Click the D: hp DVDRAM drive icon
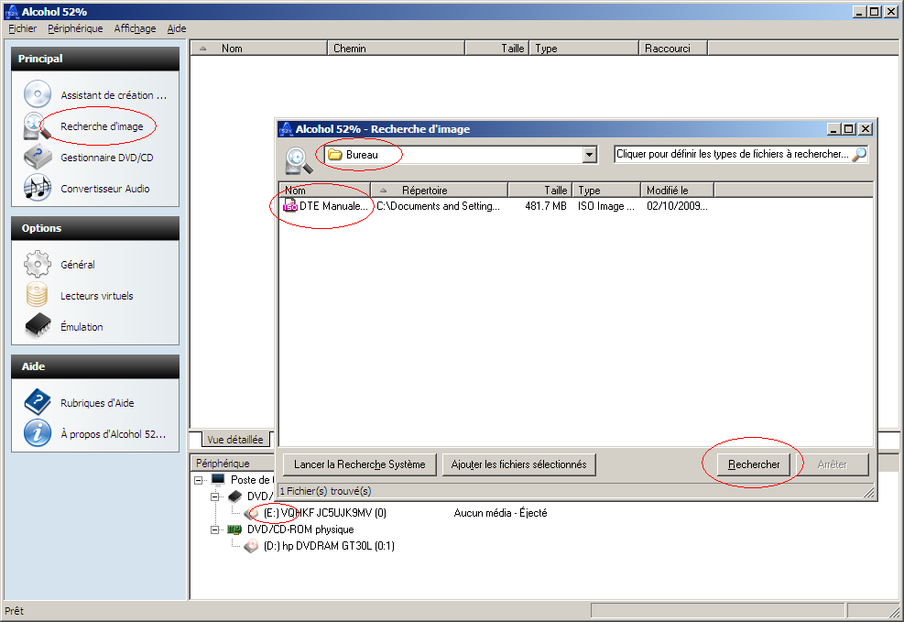 pyautogui.click(x=251, y=546)
